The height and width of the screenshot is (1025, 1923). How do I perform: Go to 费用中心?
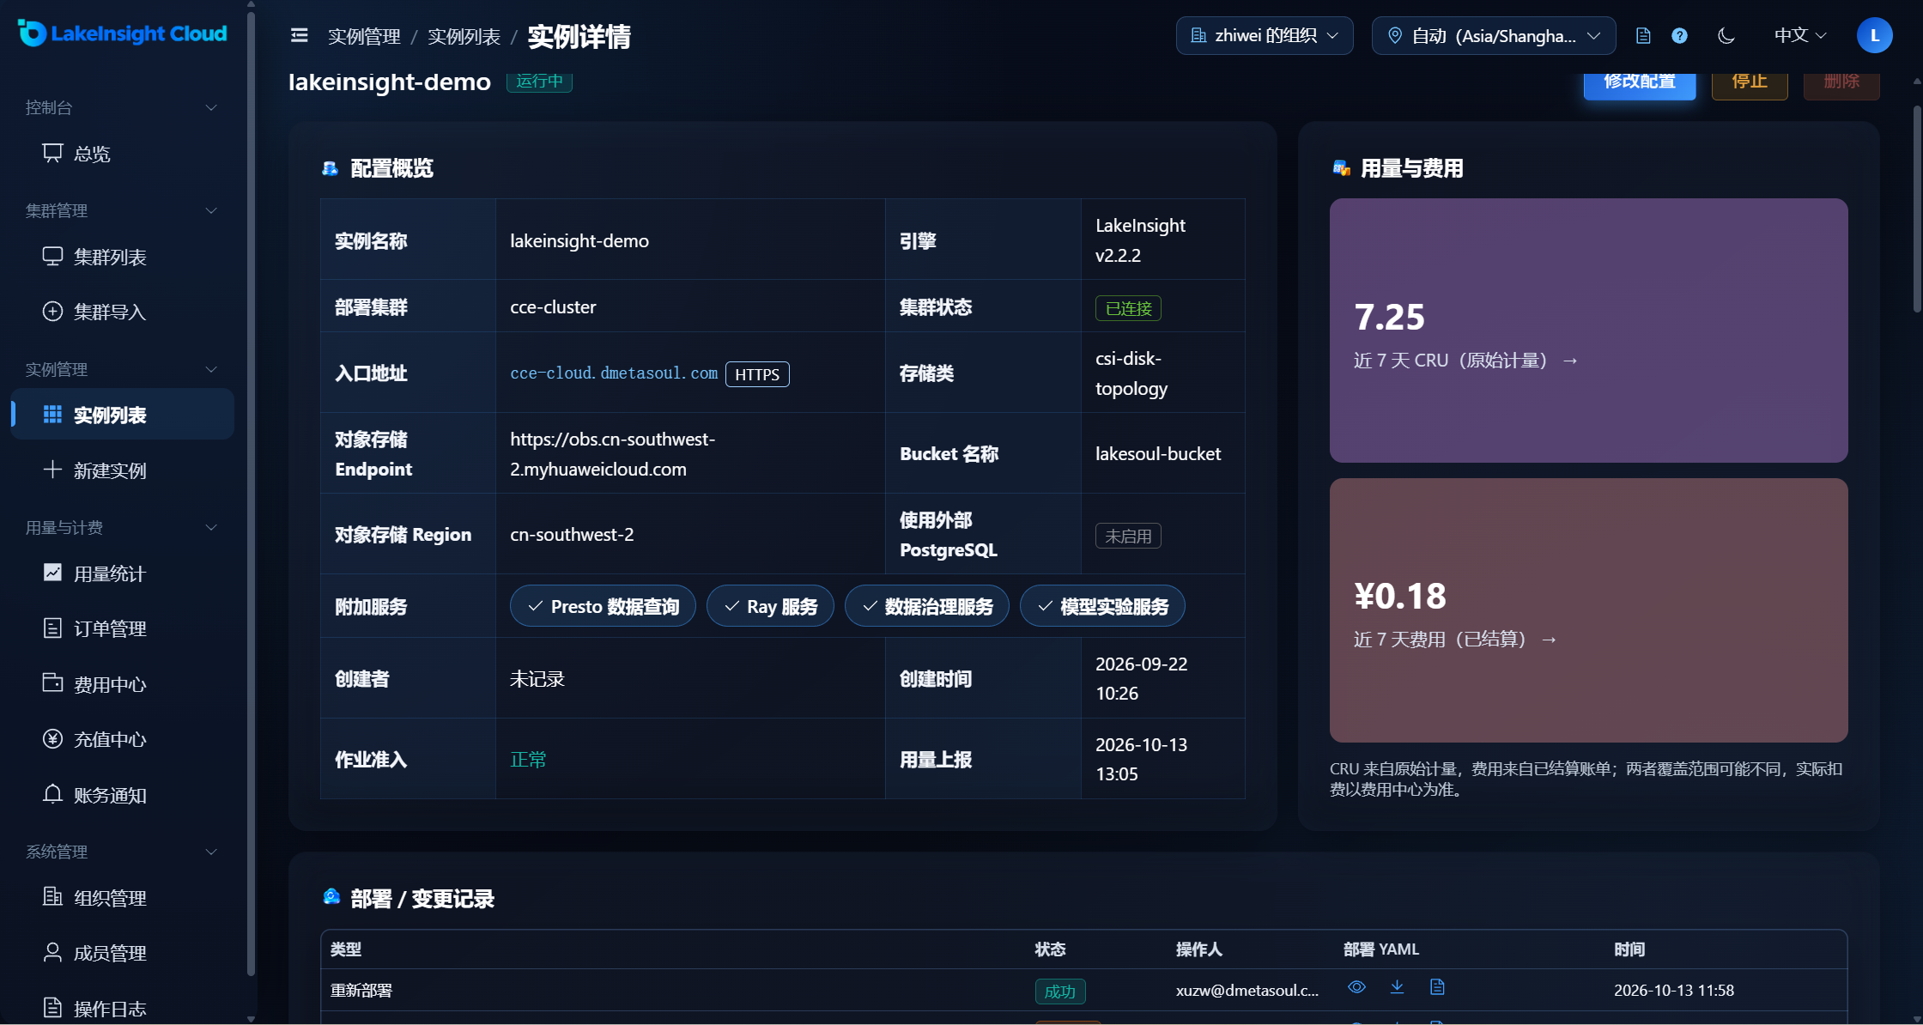[x=122, y=684]
